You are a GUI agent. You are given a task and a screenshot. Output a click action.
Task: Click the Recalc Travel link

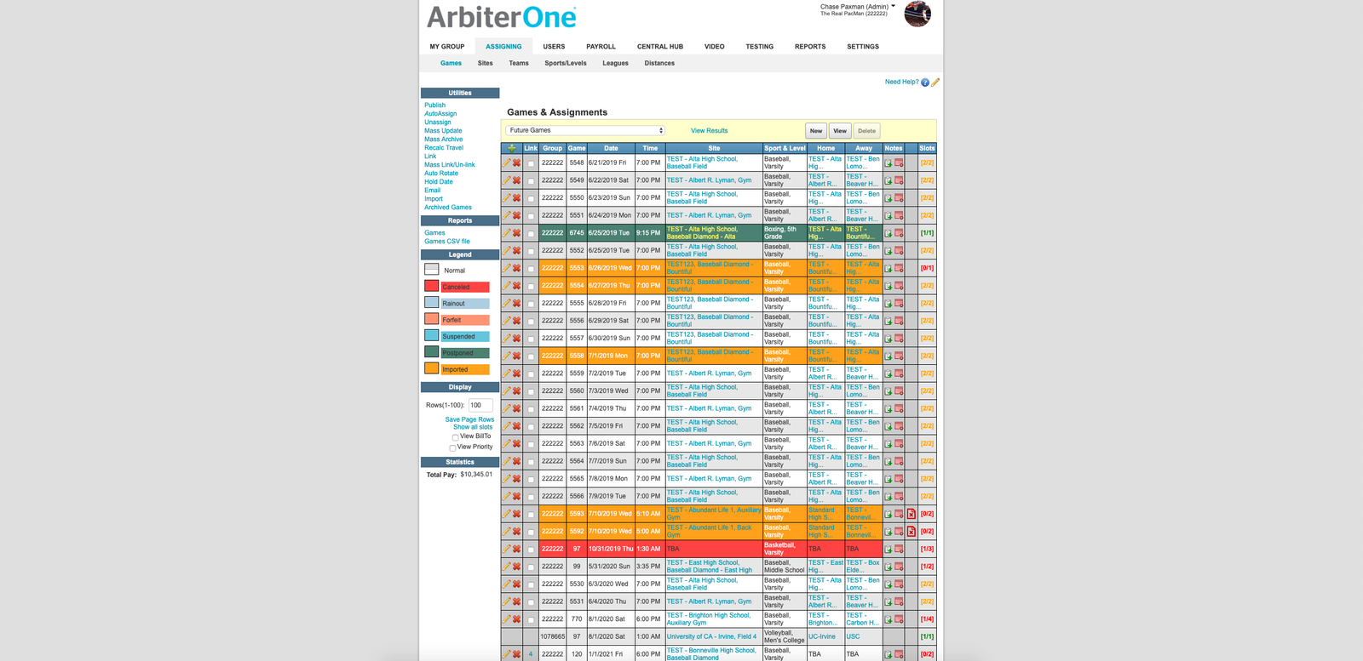click(x=444, y=148)
